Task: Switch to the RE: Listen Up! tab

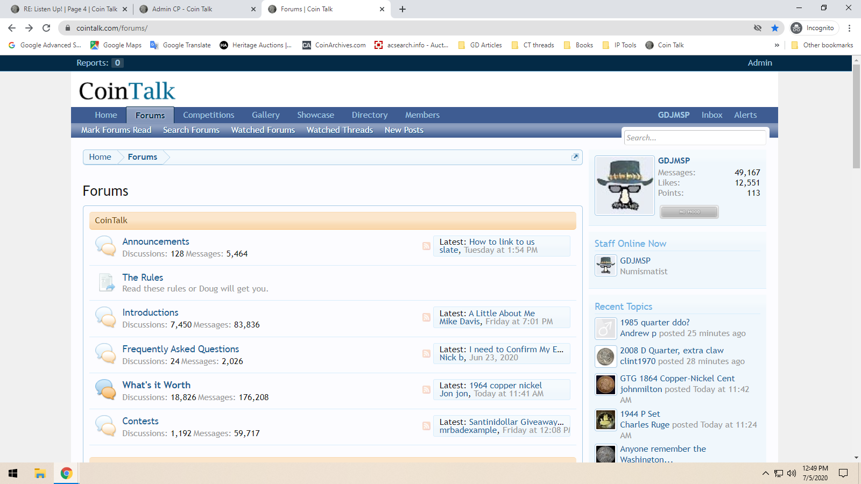Action: coord(70,9)
